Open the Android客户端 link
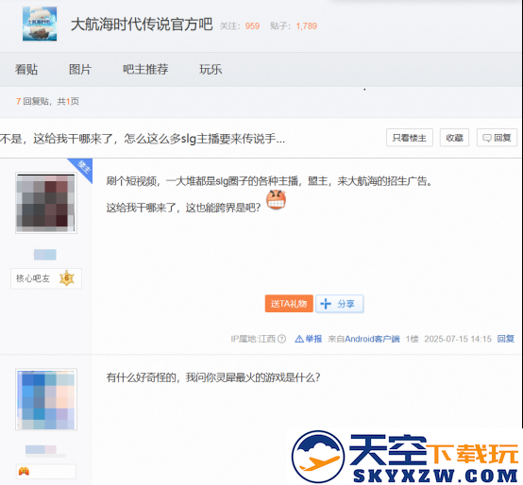Screen dimensions: 523x485 coord(372,339)
